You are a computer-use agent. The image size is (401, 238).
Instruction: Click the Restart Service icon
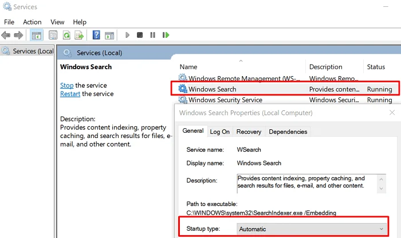[166, 35]
